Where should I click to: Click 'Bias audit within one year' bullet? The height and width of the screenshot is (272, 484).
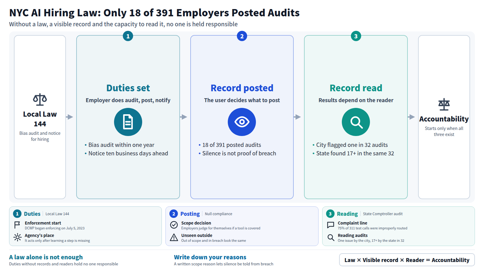point(121,145)
